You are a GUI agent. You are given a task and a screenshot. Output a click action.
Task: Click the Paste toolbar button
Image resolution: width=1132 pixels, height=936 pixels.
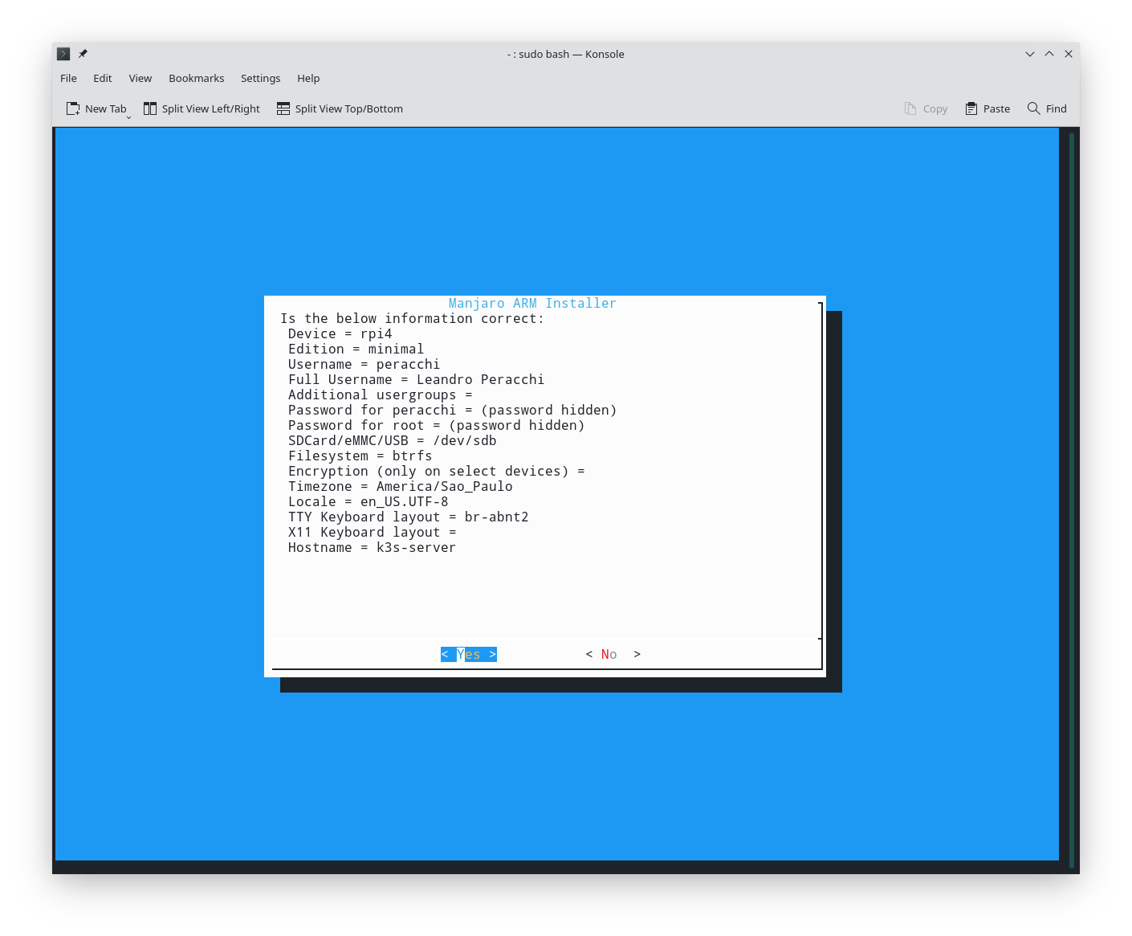(x=987, y=108)
